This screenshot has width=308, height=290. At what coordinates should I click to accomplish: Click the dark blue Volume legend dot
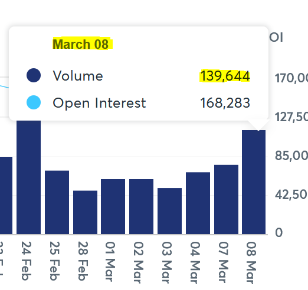tap(34, 75)
